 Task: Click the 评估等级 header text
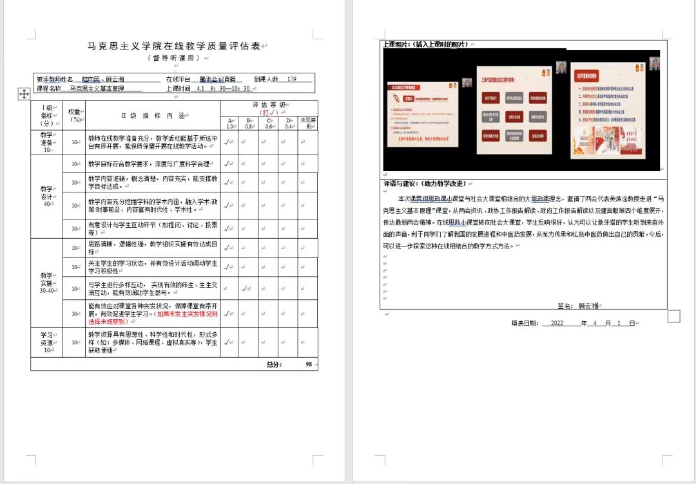tap(268, 105)
